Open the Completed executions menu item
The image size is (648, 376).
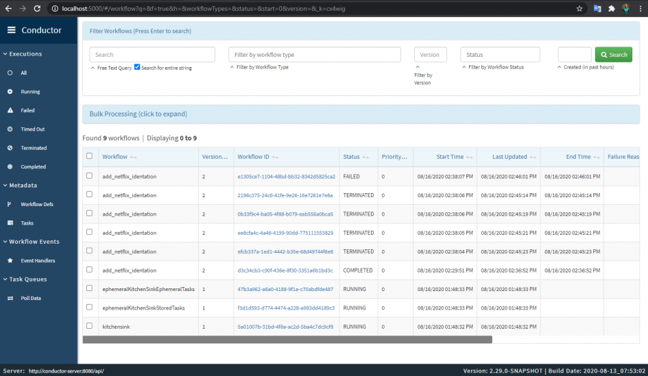point(33,166)
